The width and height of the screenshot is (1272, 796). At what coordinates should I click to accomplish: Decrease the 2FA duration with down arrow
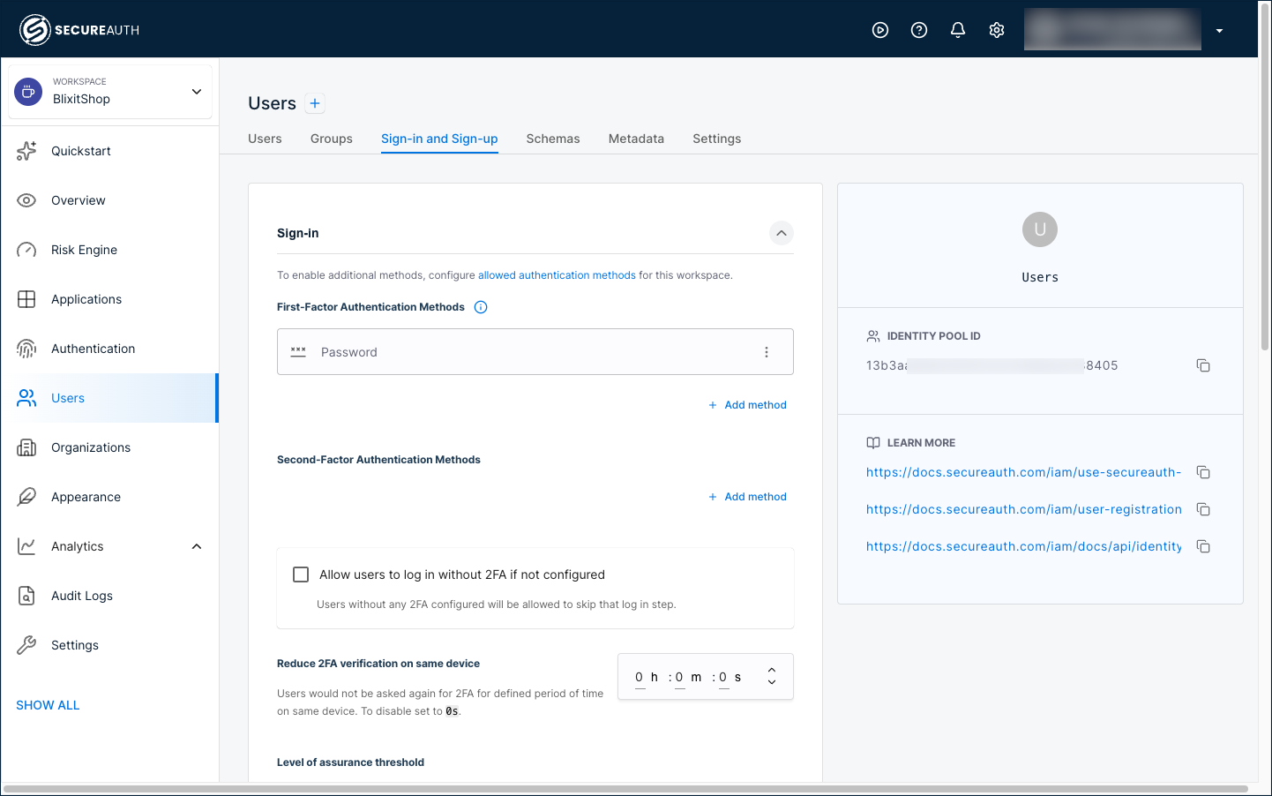(x=772, y=682)
